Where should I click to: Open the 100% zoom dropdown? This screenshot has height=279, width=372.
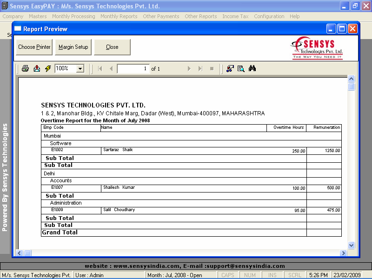[x=80, y=69]
